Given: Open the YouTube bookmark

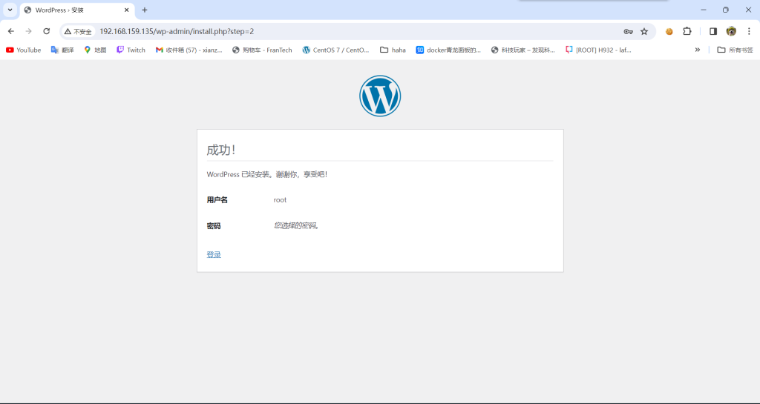Looking at the screenshot, I should tap(23, 50).
